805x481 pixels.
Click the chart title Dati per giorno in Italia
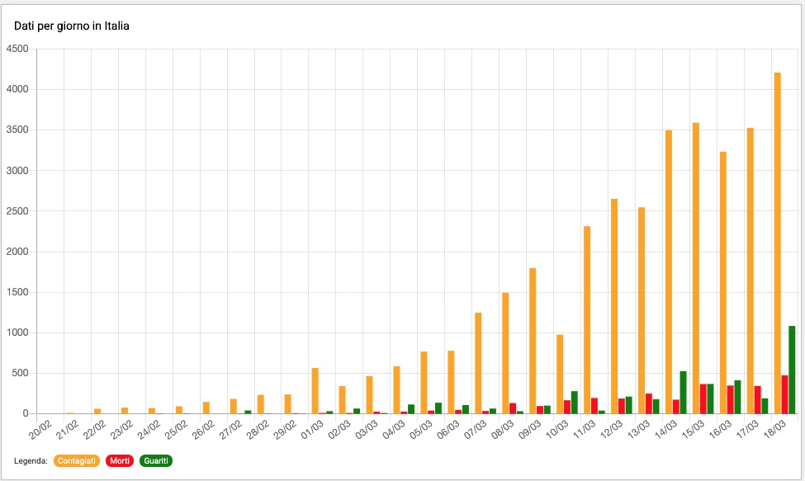[x=70, y=25]
